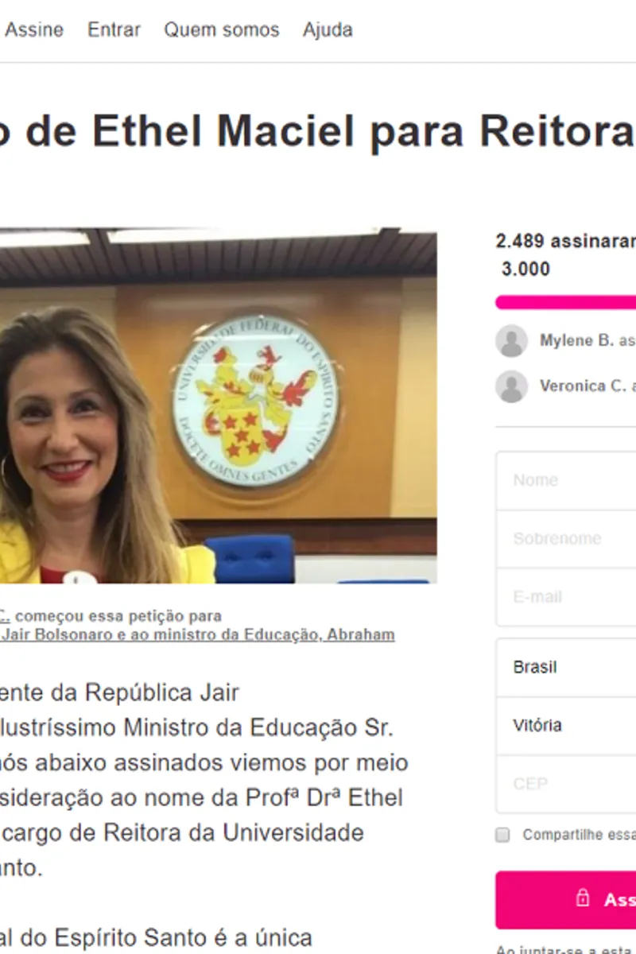The width and height of the screenshot is (636, 954).
Task: Click the university crest emblem in photo
Action: (255, 400)
